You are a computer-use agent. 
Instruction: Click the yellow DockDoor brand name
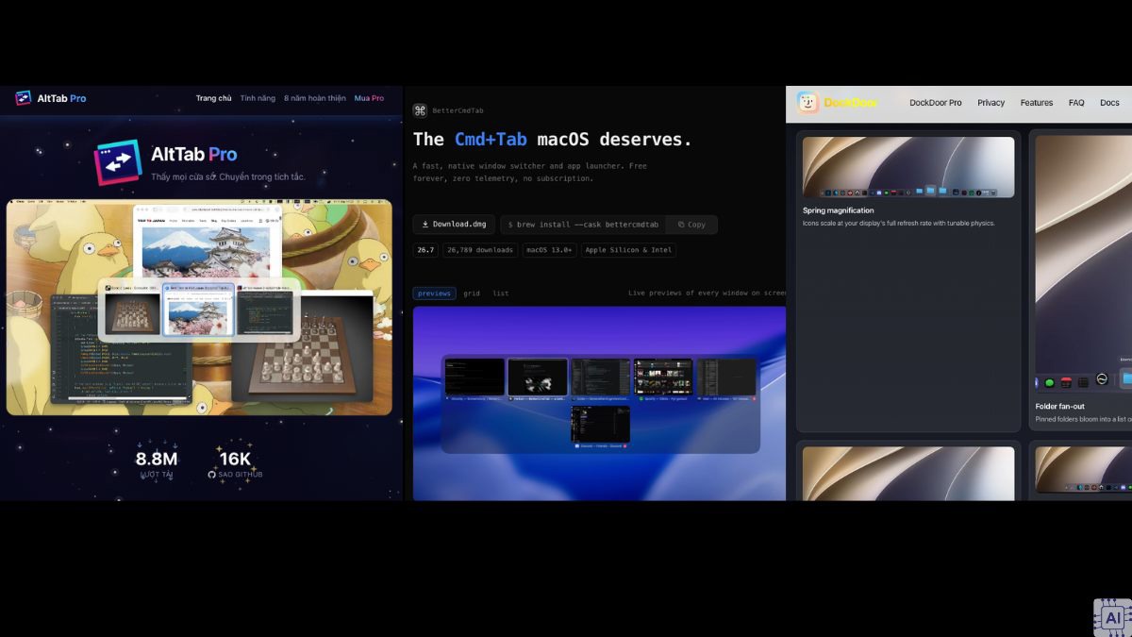851,103
